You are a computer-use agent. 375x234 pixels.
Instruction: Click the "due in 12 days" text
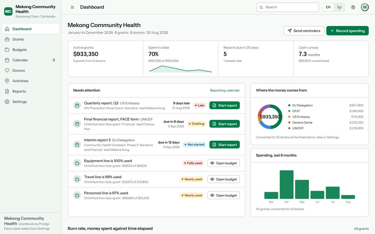click(169, 143)
